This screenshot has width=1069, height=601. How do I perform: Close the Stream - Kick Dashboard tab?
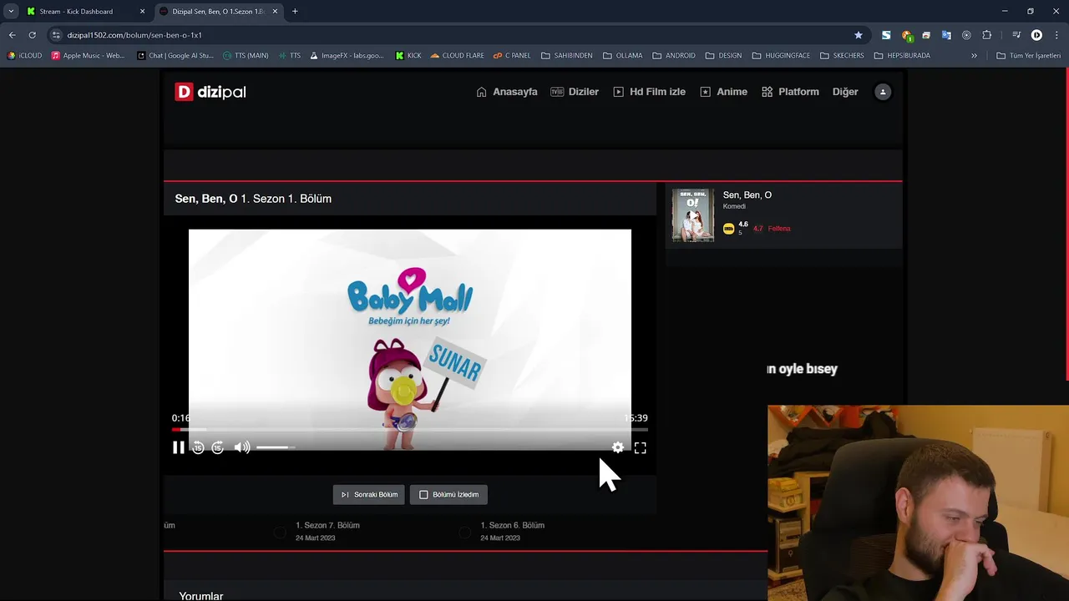coord(142,12)
